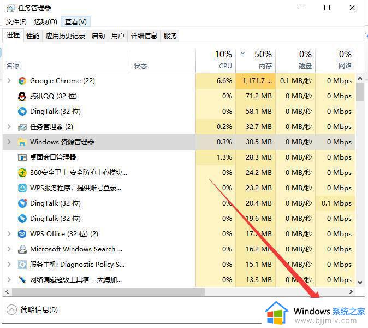Switch to the 启动 tab
The width and height of the screenshot is (368, 328).
[x=98, y=36]
